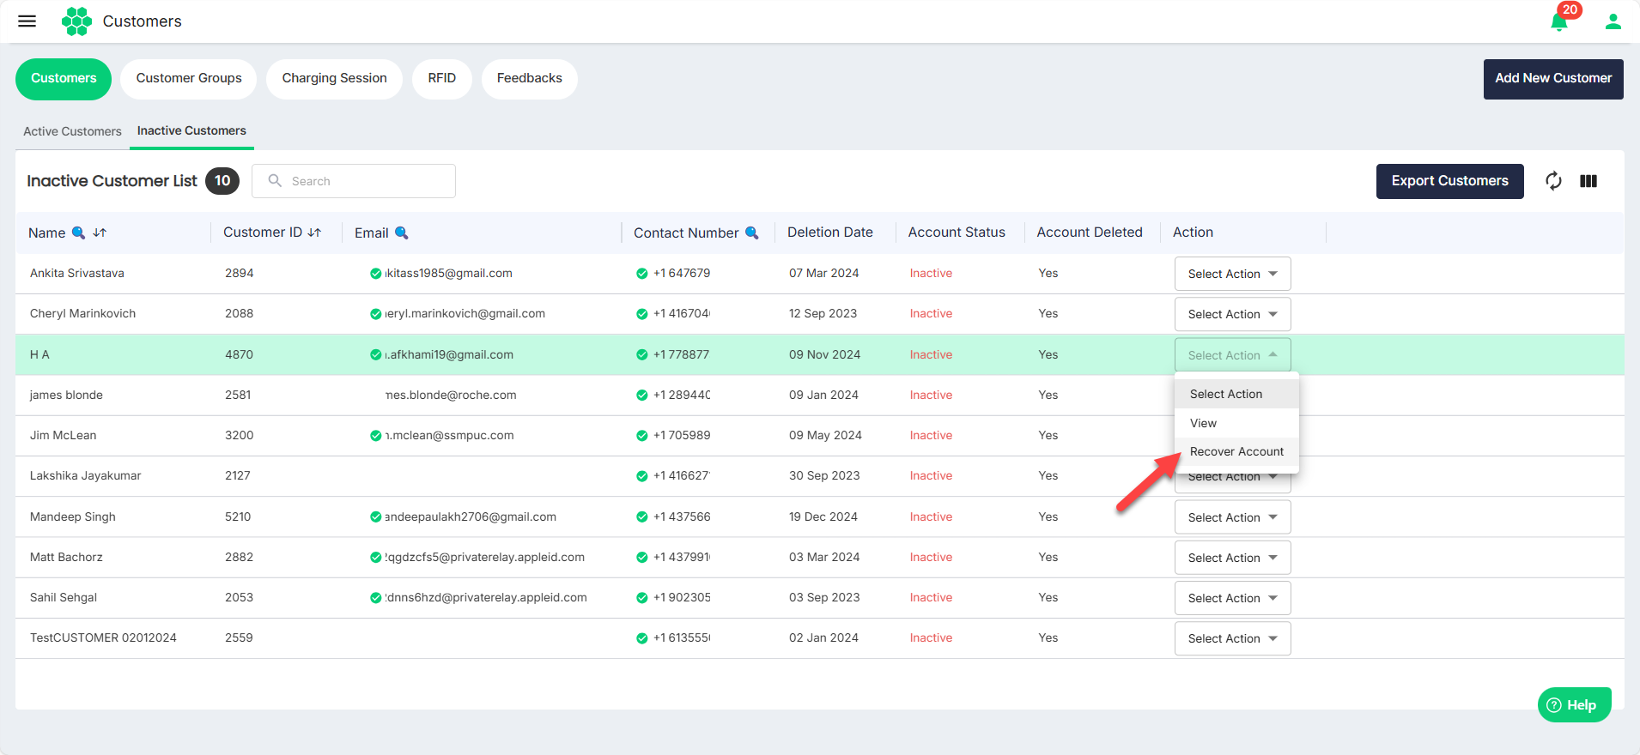Click the verified email check for Mandeep Singh
The image size is (1640, 755).
(375, 516)
